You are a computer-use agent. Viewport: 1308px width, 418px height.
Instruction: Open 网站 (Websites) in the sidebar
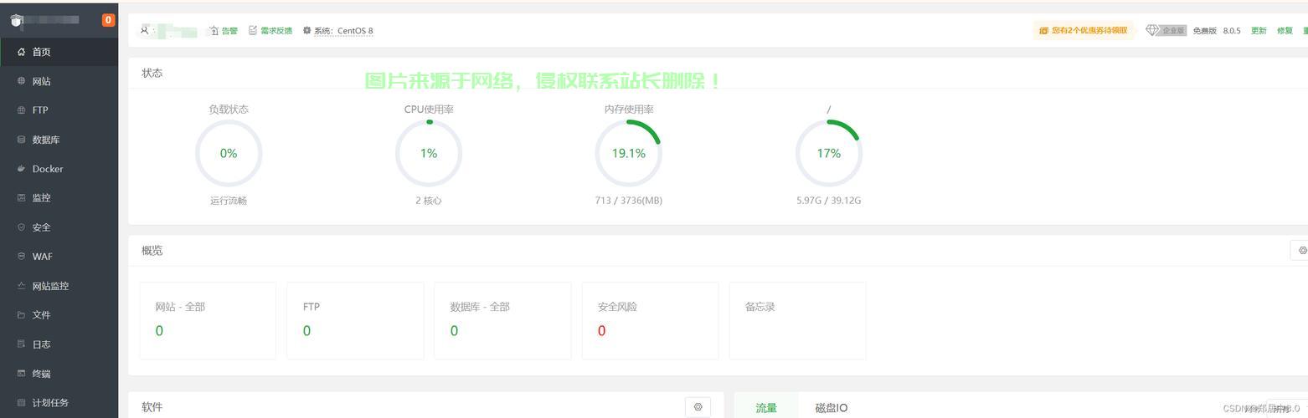tap(41, 81)
